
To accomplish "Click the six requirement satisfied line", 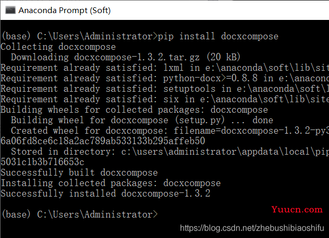I will 165,99.
